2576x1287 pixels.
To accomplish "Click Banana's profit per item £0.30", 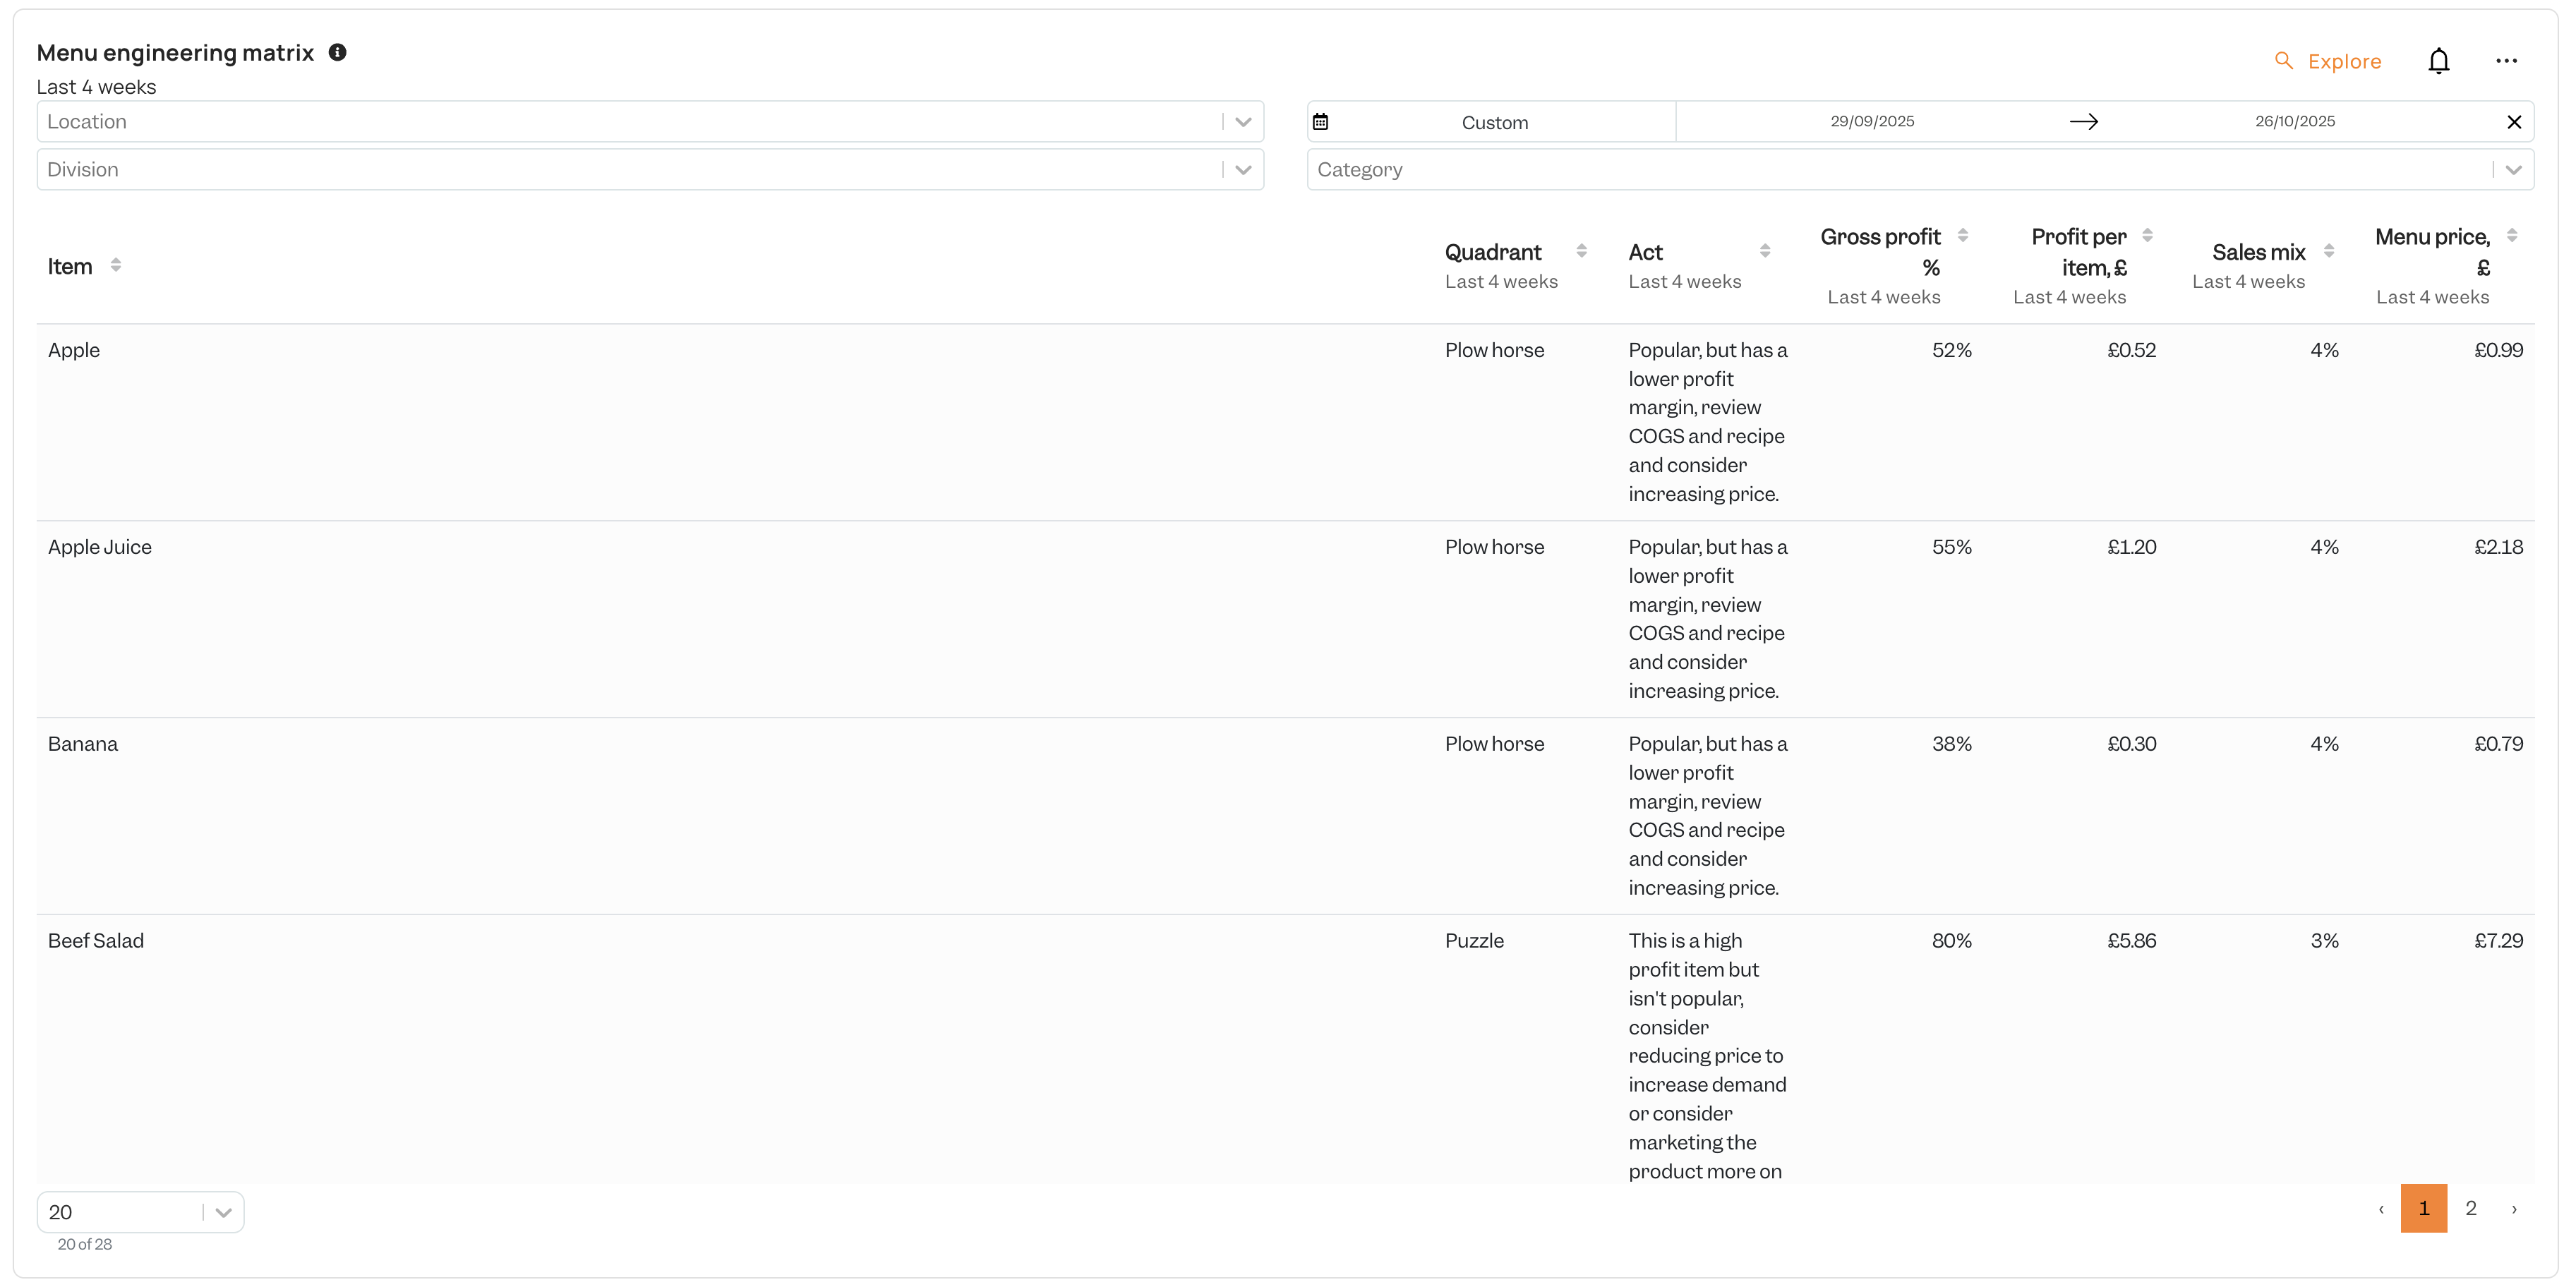I will (x=2131, y=744).
